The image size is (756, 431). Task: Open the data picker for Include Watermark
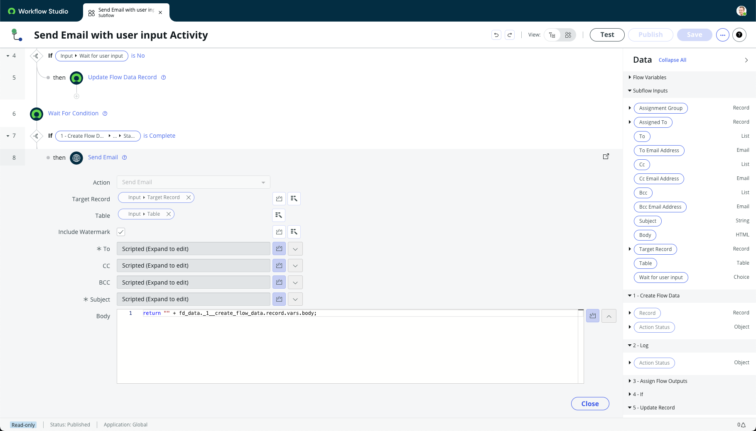tap(294, 232)
